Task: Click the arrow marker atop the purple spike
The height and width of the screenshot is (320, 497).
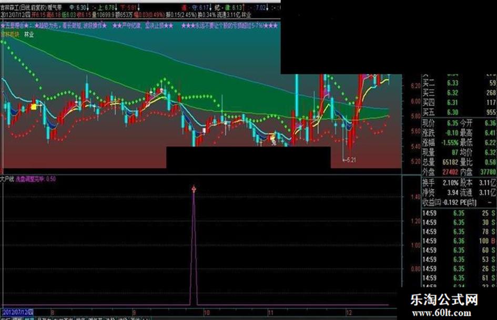Action: [194, 189]
